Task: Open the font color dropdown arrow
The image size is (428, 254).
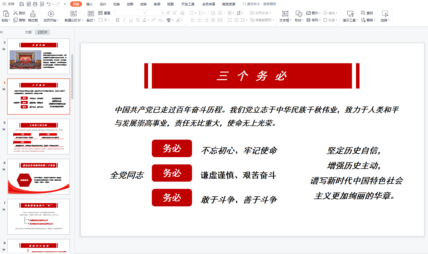Action: 149,20
